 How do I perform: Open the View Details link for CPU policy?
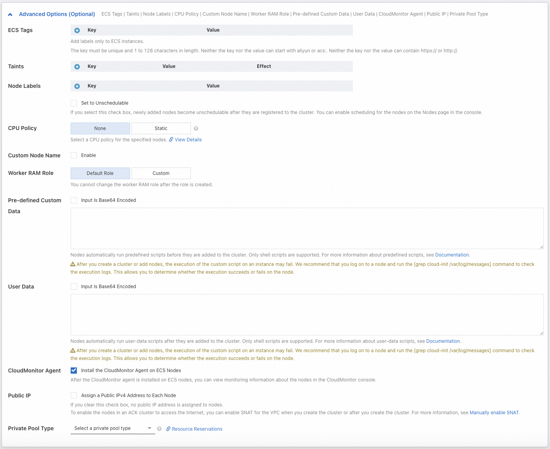188,140
